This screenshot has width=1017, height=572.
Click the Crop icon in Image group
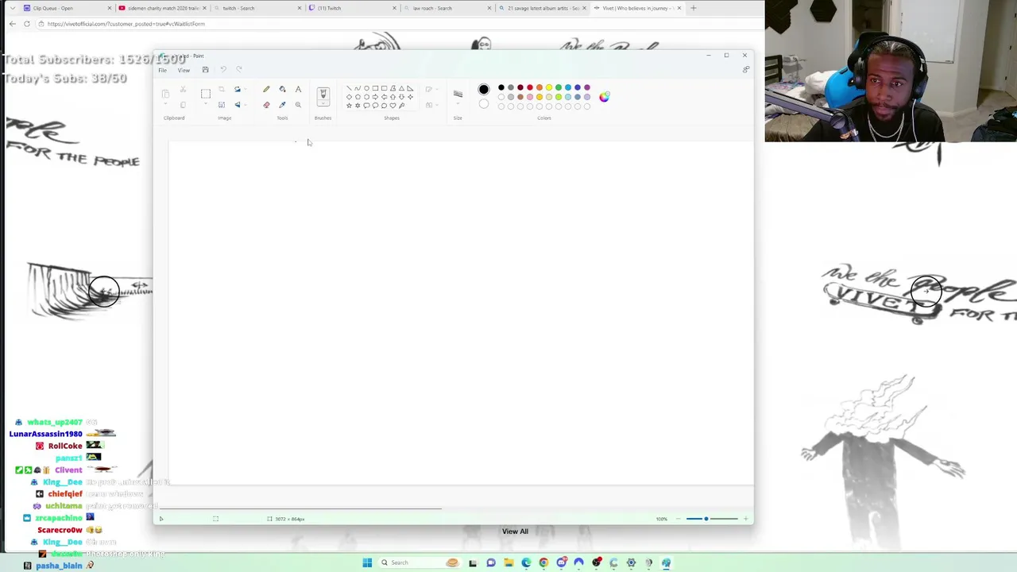tap(222, 89)
